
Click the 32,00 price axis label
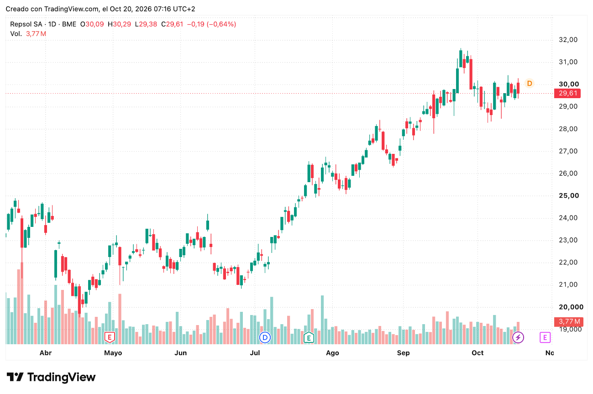click(x=568, y=40)
